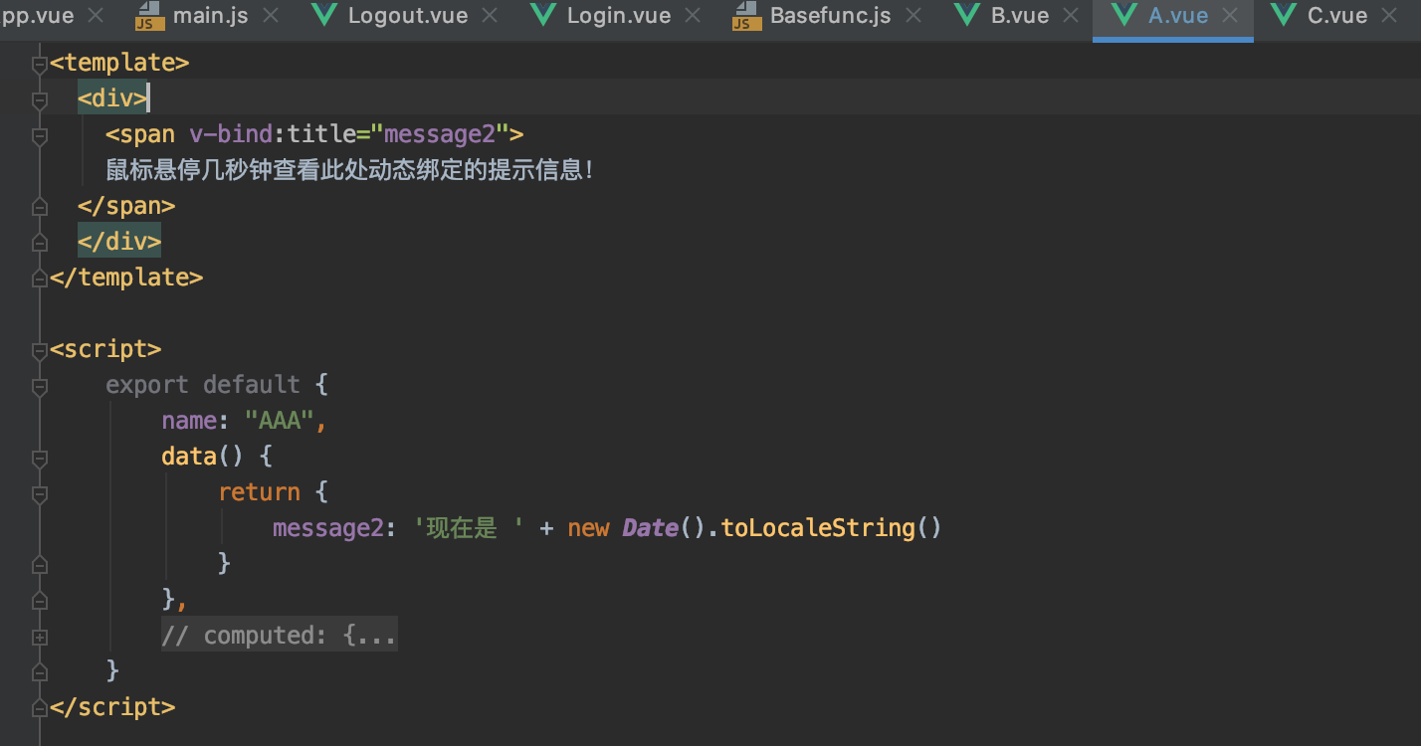Image resolution: width=1421 pixels, height=746 pixels.
Task: Click the '现在是 ' string literal
Action: click(470, 527)
